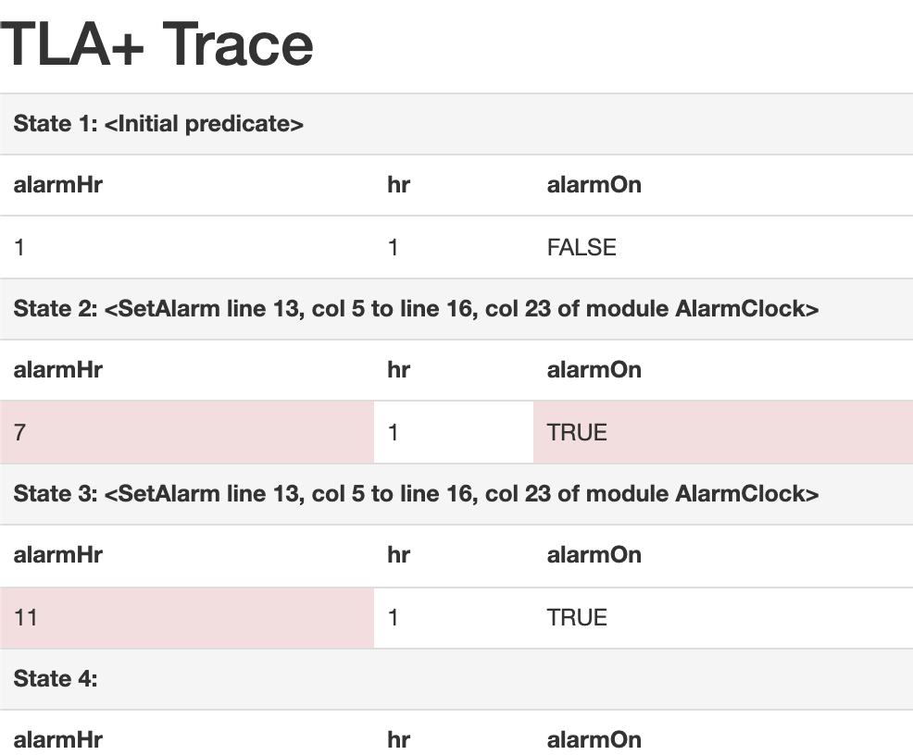Click hr column header in State 1
Image resolution: width=913 pixels, height=755 pixels.
coord(399,185)
